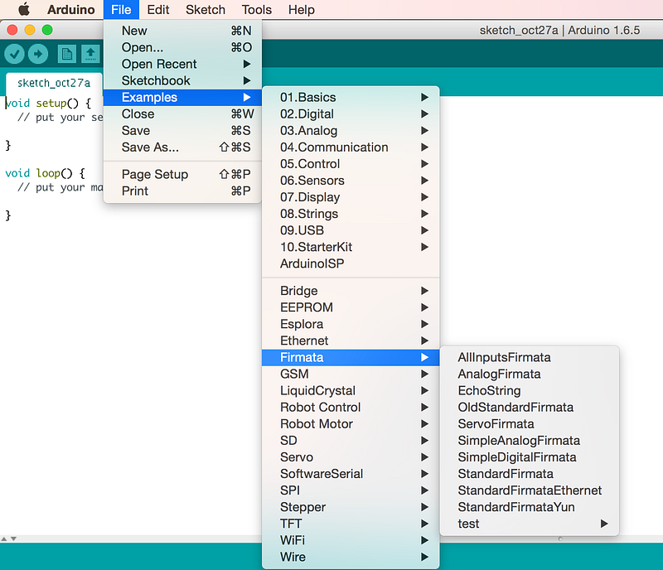Expand the Wire library examples
The width and height of the screenshot is (663, 570).
click(351, 557)
